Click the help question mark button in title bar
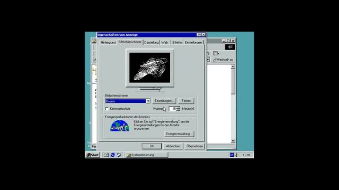Screen dimensions: 339x190 pos(199,35)
